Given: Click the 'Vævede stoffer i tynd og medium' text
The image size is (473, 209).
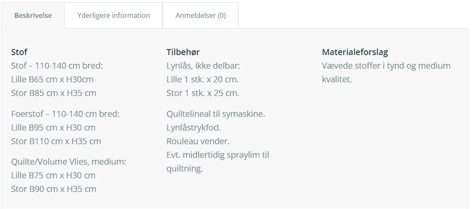Looking at the screenshot, I should (386, 66).
